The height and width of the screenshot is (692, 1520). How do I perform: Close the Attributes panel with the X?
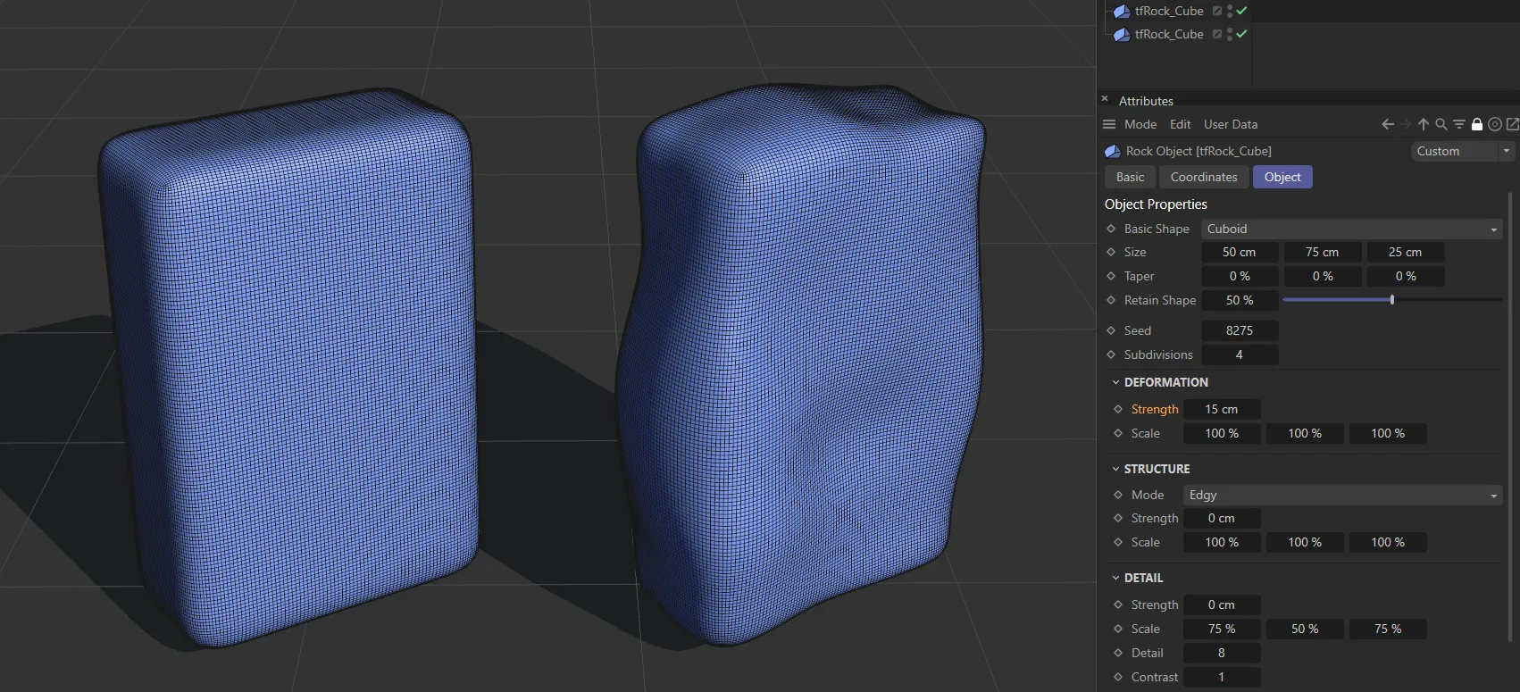click(x=1105, y=99)
